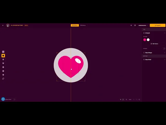Click the fit-to-screen icon
This screenshot has height=125, width=166.
click(137, 99)
